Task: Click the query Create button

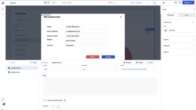Action: pos(139,62)
